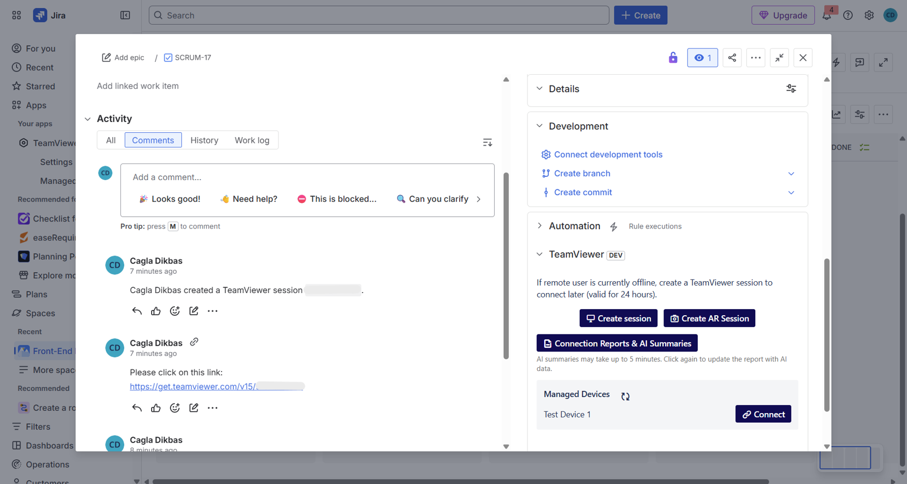Click Create session button

tap(618, 318)
